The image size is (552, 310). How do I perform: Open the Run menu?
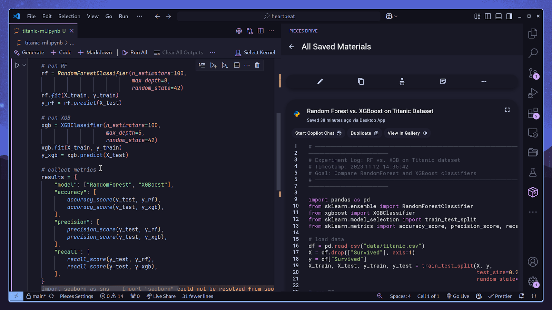click(x=124, y=16)
